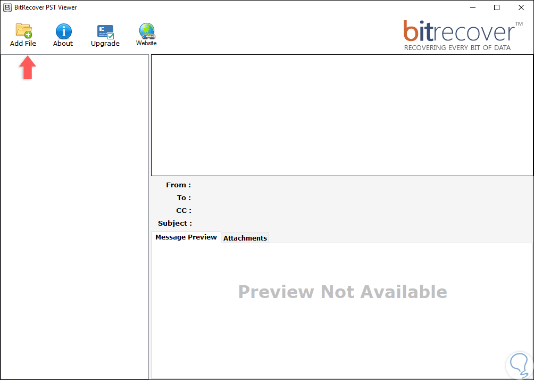The image size is (534, 380).
Task: Click the Upgrade license icon
Action: pos(105,32)
